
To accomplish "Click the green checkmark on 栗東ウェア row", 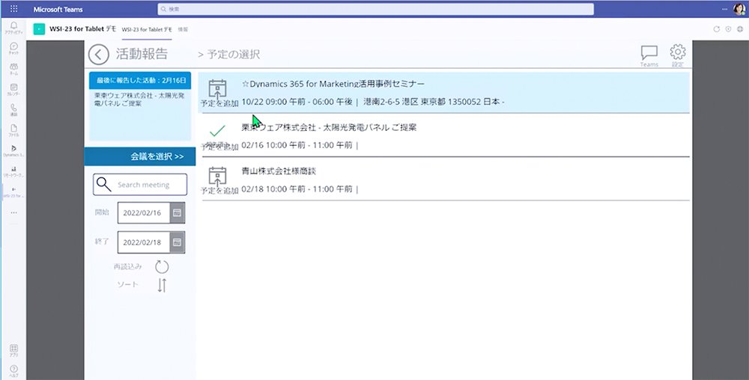I will (x=217, y=131).
